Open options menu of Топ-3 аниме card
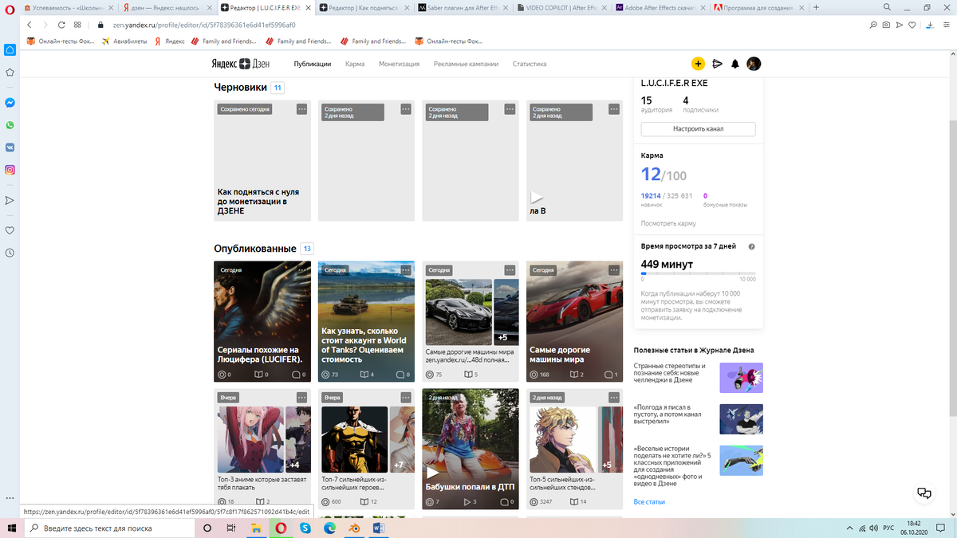The height and width of the screenshot is (538, 957). pos(301,397)
